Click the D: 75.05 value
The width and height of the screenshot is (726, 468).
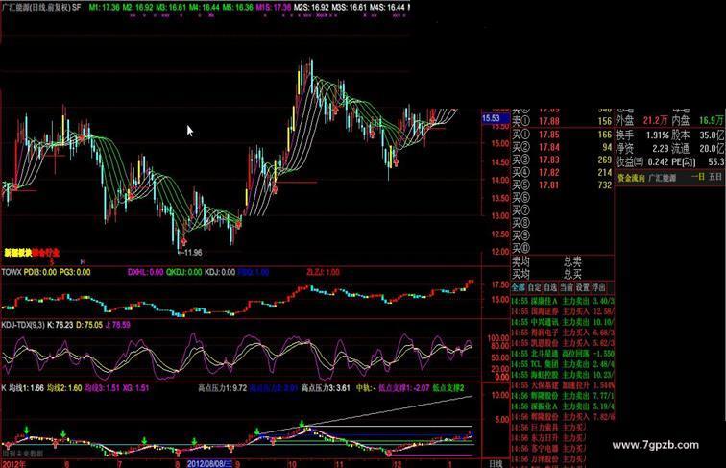pos(90,325)
